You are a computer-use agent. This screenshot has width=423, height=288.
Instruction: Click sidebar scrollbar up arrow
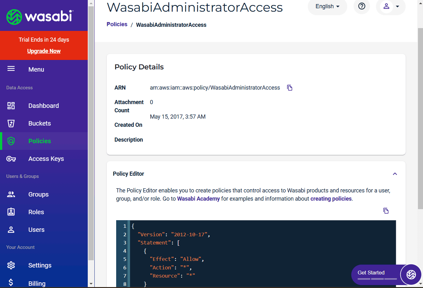point(91,3)
